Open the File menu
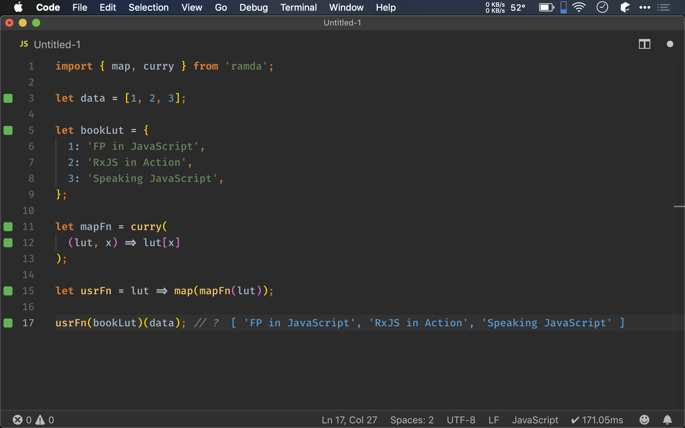 click(x=80, y=7)
